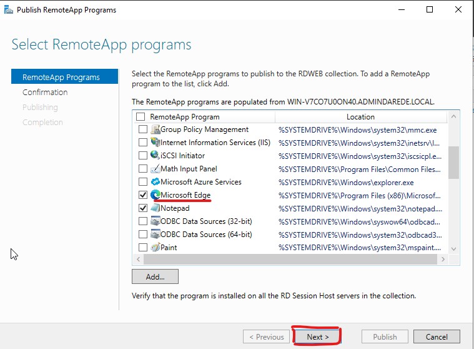Click the Internet Information Services (IIS) icon
The height and width of the screenshot is (349, 474).
pos(155,142)
